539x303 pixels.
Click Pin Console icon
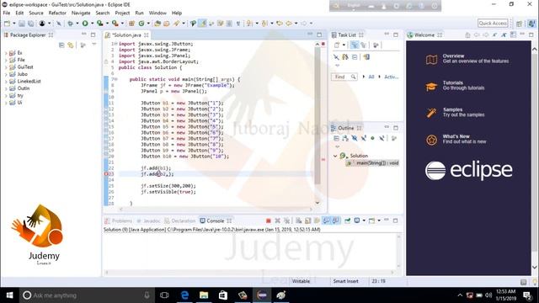point(348,221)
